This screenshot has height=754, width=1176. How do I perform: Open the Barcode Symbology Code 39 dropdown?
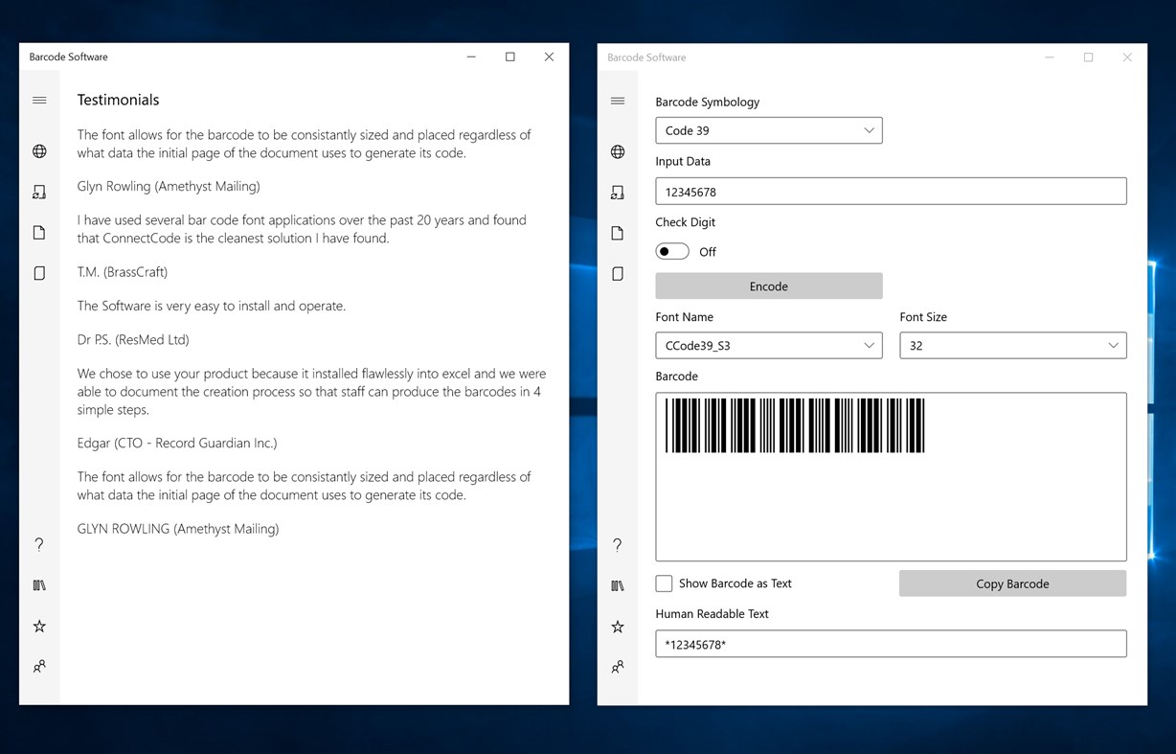click(x=769, y=130)
